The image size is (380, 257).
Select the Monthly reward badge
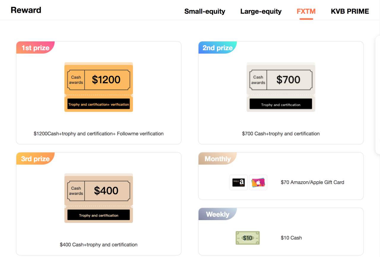pos(218,159)
